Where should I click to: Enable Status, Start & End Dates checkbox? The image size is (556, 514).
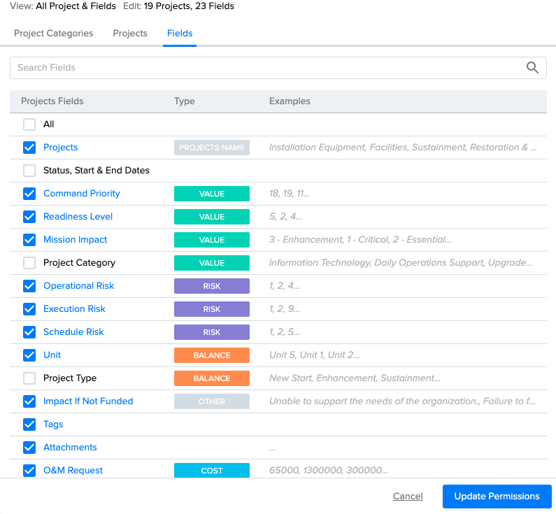(x=29, y=171)
